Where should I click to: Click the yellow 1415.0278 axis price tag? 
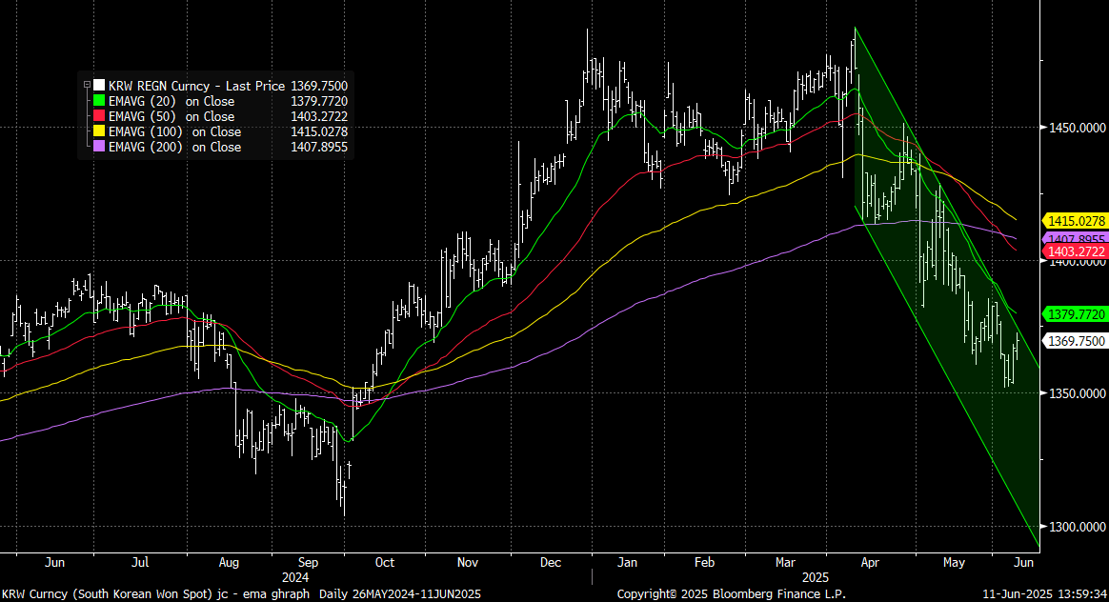[1076, 221]
